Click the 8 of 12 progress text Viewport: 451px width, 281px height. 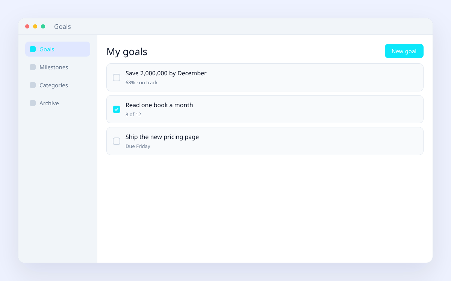pos(133,115)
